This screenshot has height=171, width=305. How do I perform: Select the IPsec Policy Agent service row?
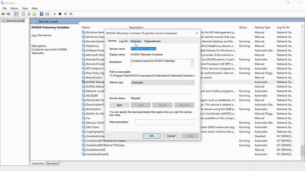[x=188, y=73]
